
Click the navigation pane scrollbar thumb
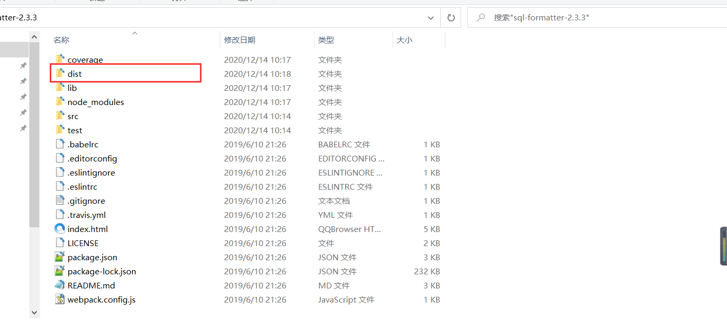click(x=35, y=135)
